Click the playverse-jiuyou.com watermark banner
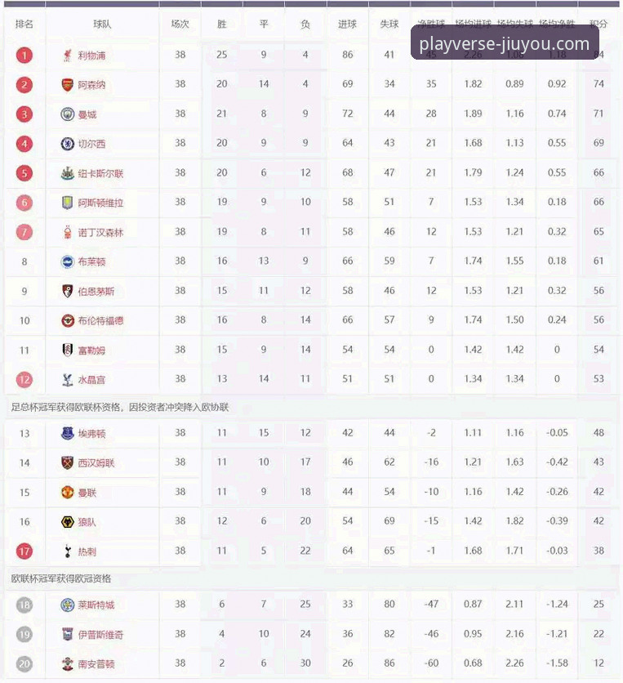 pos(505,42)
